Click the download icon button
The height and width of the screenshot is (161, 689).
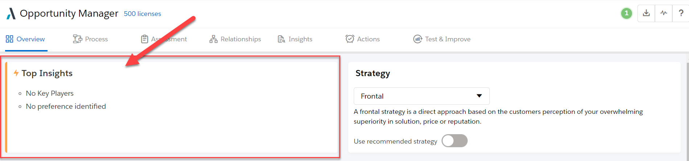(x=646, y=13)
